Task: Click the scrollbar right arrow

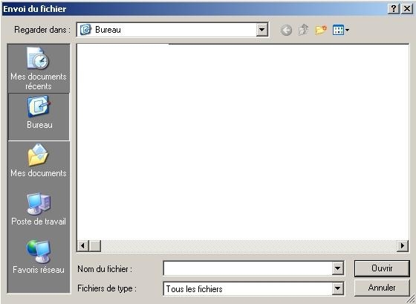Action: tap(403, 245)
